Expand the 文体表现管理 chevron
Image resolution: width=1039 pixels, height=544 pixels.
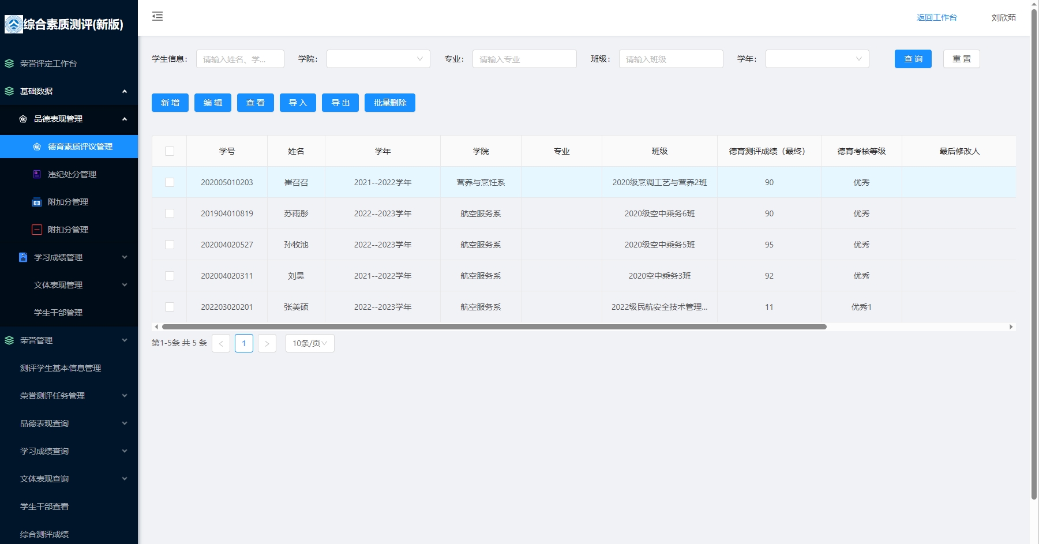[x=125, y=285]
